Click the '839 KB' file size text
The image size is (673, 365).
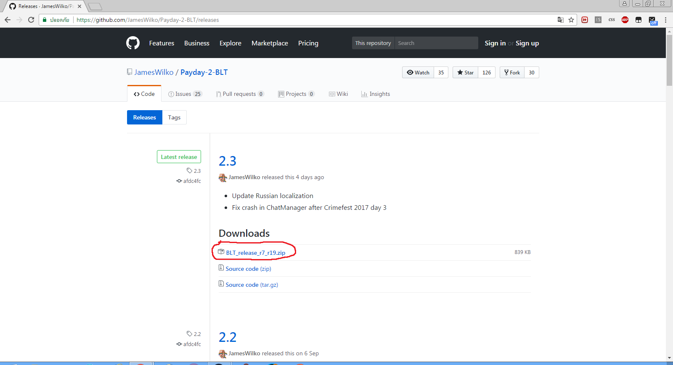click(522, 252)
